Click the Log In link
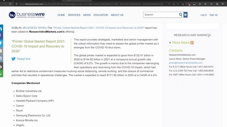Screen dimensions: 227x127 pos(204,15)
